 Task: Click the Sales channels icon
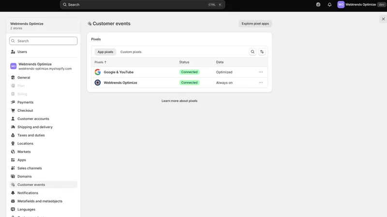[13, 168]
